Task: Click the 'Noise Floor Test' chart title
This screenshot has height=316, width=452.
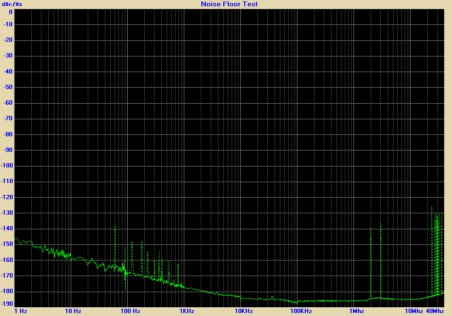Action: coord(229,4)
